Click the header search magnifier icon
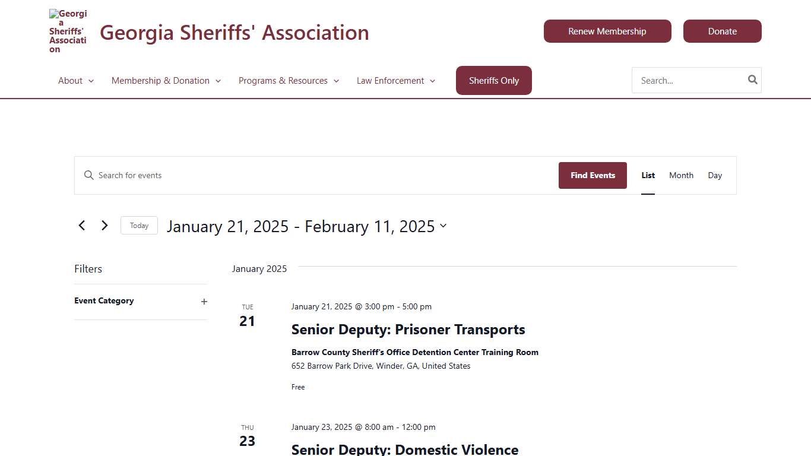The width and height of the screenshot is (811, 456). coord(752,79)
